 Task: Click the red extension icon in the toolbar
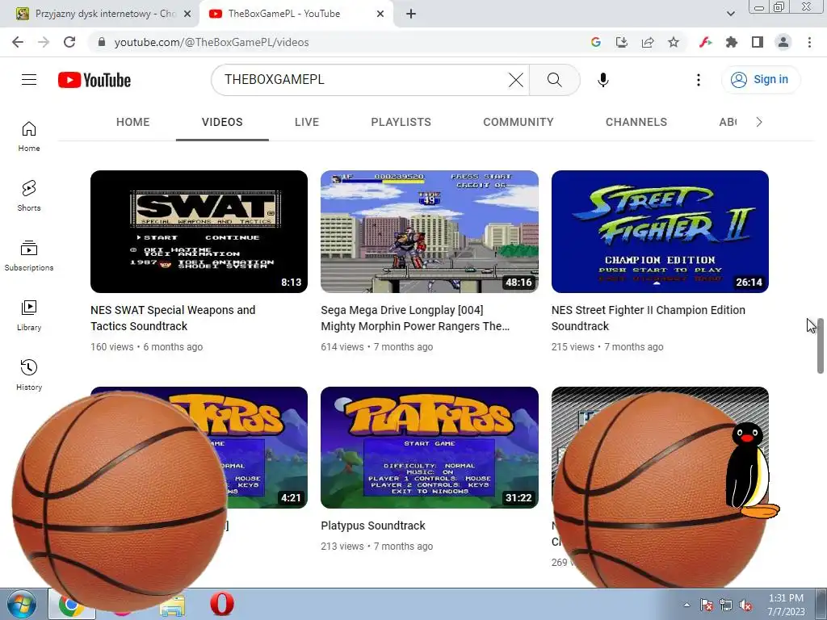(x=706, y=42)
